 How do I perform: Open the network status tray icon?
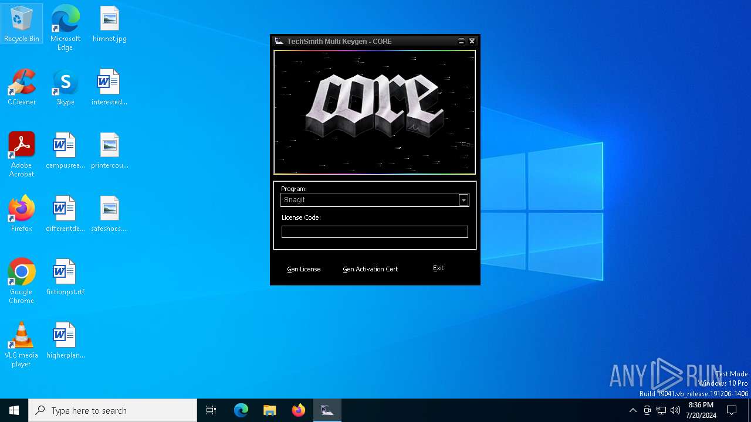(x=661, y=410)
